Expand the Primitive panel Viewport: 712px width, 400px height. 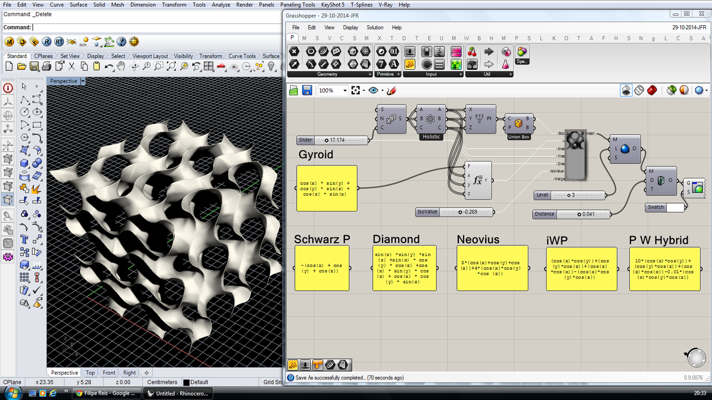397,74
